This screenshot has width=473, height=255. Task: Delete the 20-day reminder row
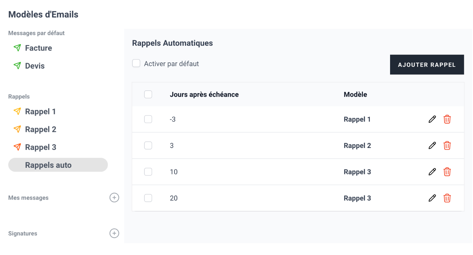[447, 198]
